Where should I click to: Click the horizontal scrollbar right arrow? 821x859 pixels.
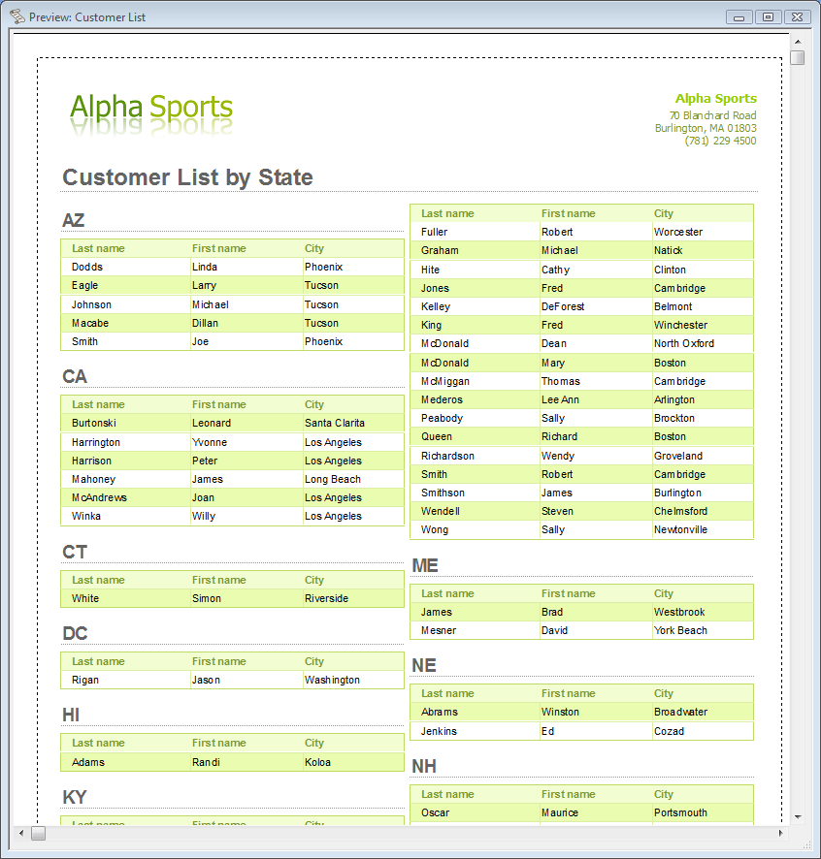tap(780, 833)
